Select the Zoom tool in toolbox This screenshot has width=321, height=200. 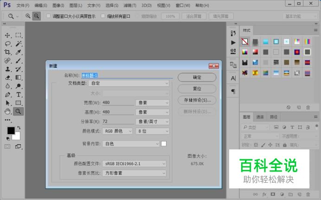[x=18, y=111]
